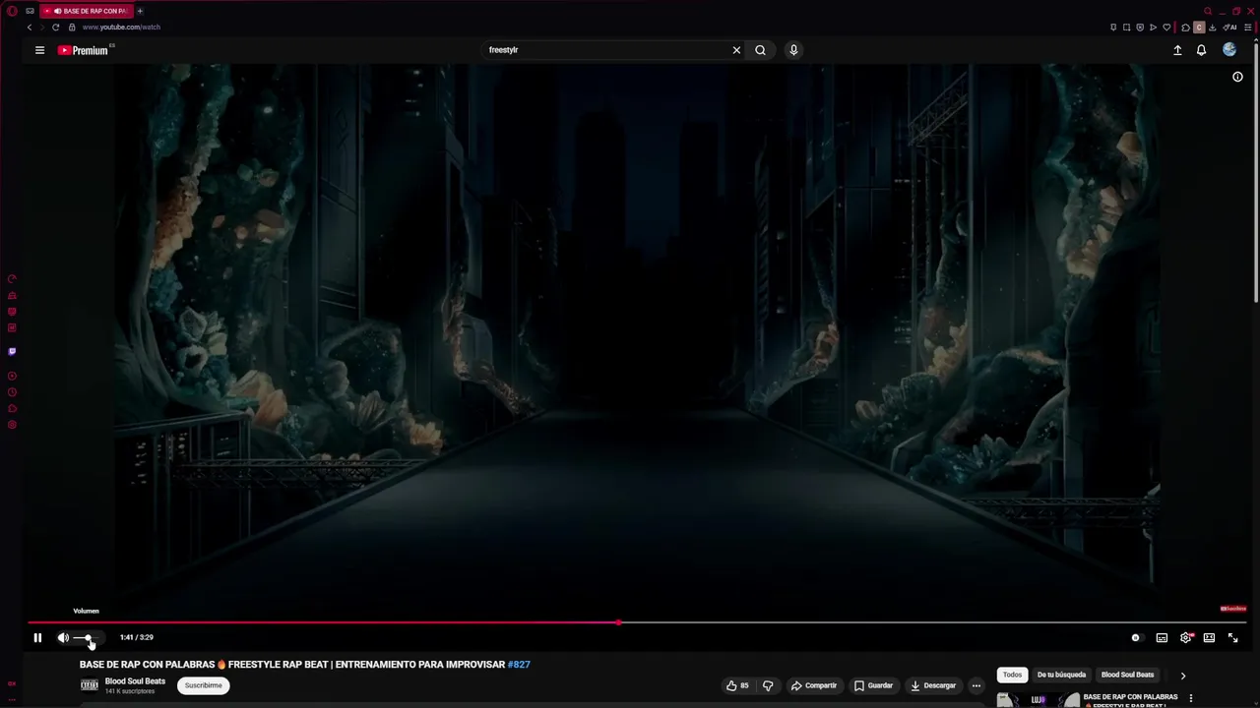The width and height of the screenshot is (1260, 708).
Task: Open the YouTube notifications bell
Action: click(1201, 50)
